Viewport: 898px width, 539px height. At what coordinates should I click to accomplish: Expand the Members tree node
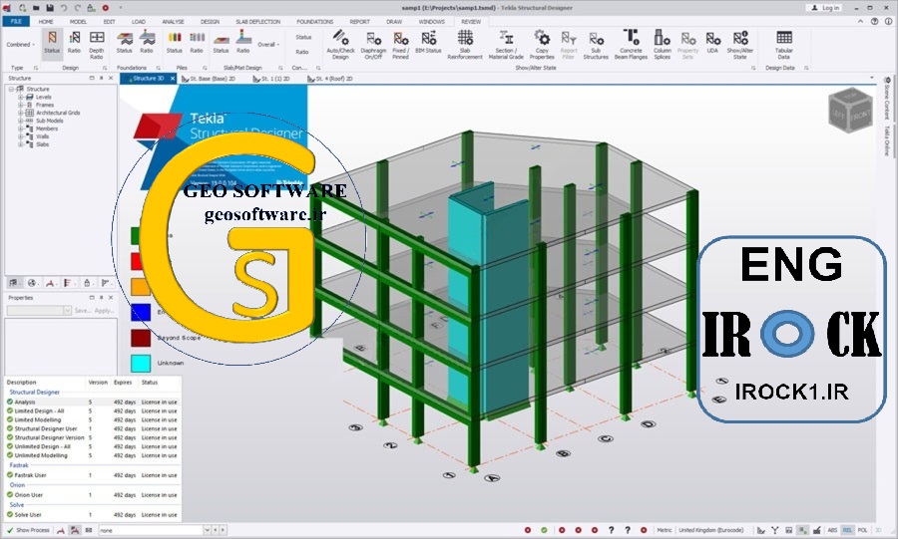[x=21, y=130]
